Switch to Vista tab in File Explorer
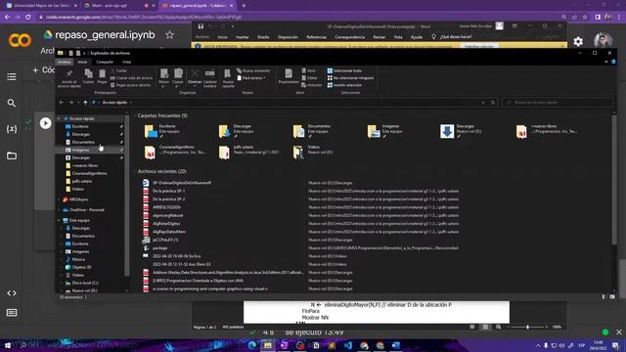The width and height of the screenshot is (626, 352). pyautogui.click(x=126, y=62)
